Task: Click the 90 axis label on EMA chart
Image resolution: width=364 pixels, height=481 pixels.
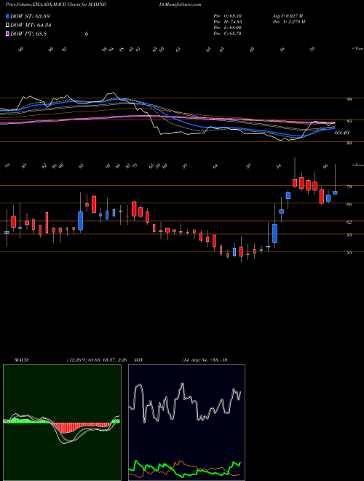Action: pos(349,99)
